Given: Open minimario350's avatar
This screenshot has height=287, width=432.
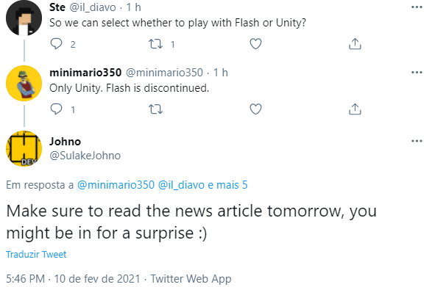Looking at the screenshot, I should click(24, 83).
